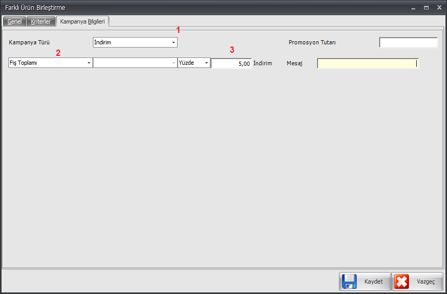This screenshot has height=294, width=447.
Task: Click the Kampanya Türü label
Action: (29, 43)
